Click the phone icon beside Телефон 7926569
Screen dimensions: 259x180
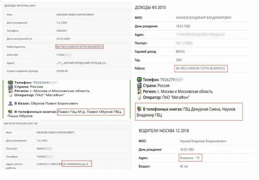[11, 83]
